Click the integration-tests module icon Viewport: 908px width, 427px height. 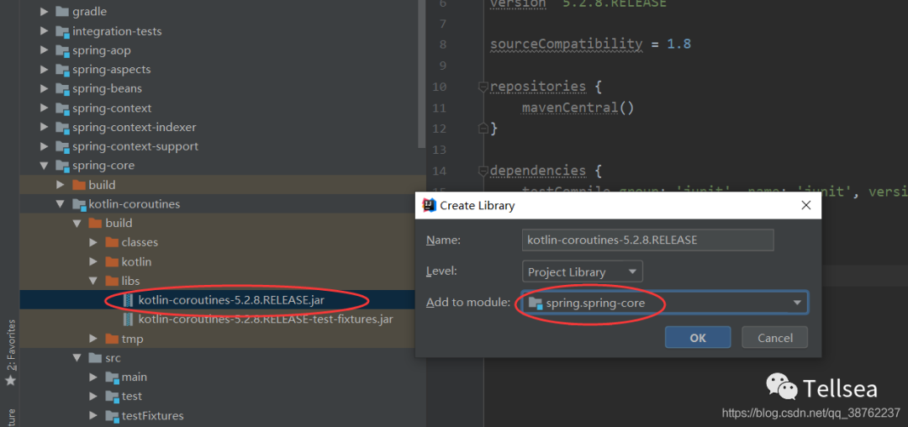point(62,31)
